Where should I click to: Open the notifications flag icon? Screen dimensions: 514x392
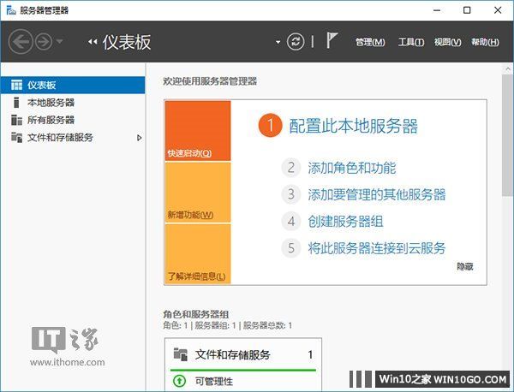pyautogui.click(x=331, y=42)
